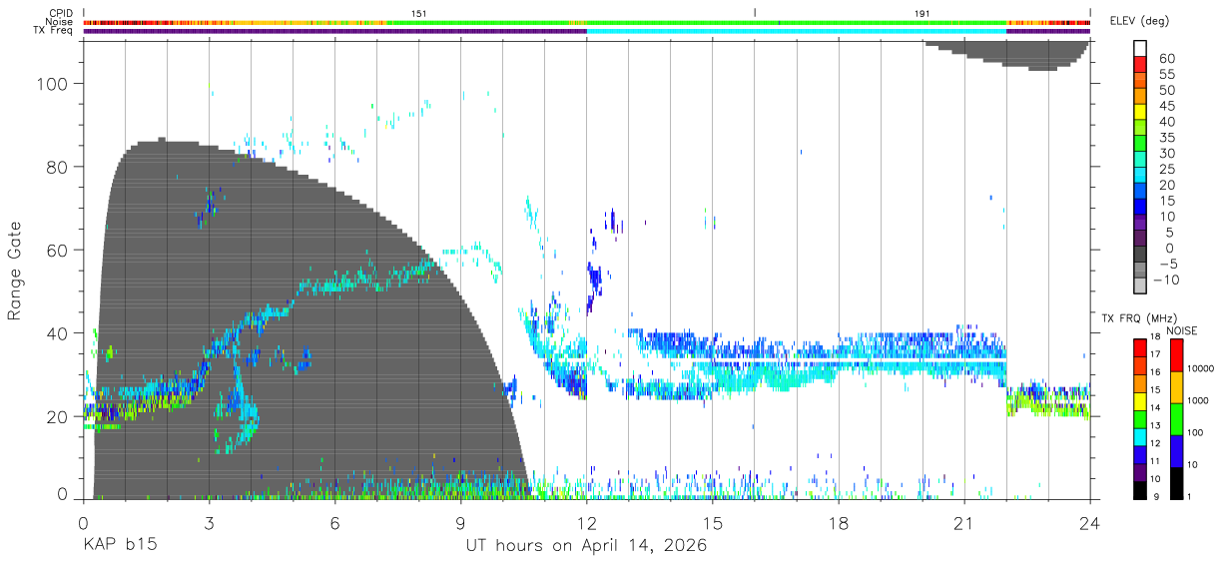This screenshot has width=1226, height=566.
Task: Click the 12 hour tick on UT axis
Action: coord(586,523)
